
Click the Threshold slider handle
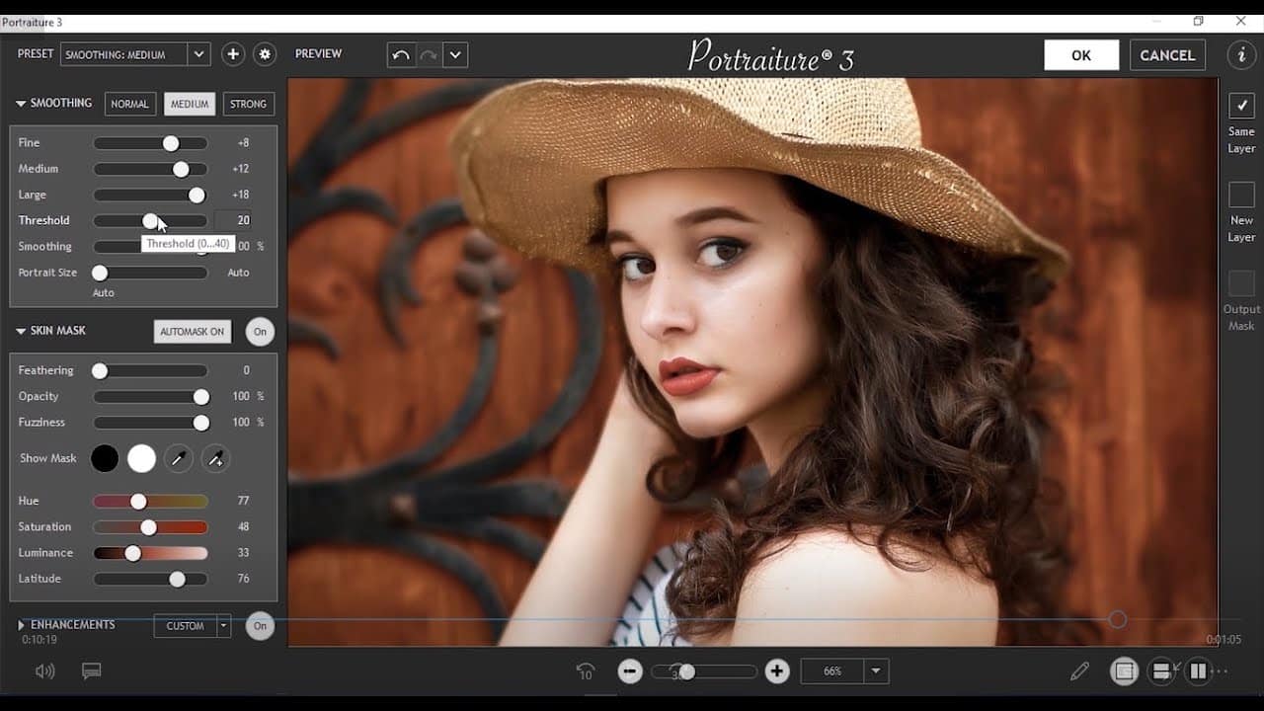pos(150,220)
